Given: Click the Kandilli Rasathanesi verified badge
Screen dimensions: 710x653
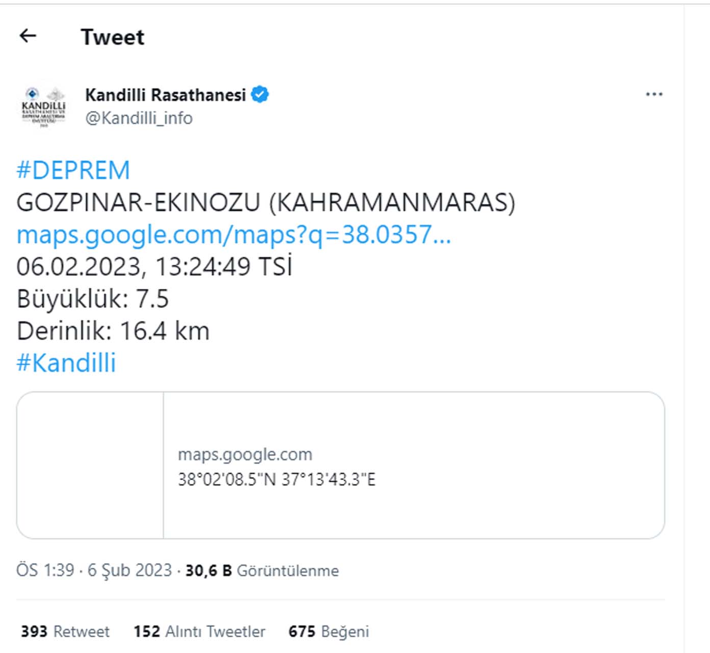Looking at the screenshot, I should (x=261, y=93).
